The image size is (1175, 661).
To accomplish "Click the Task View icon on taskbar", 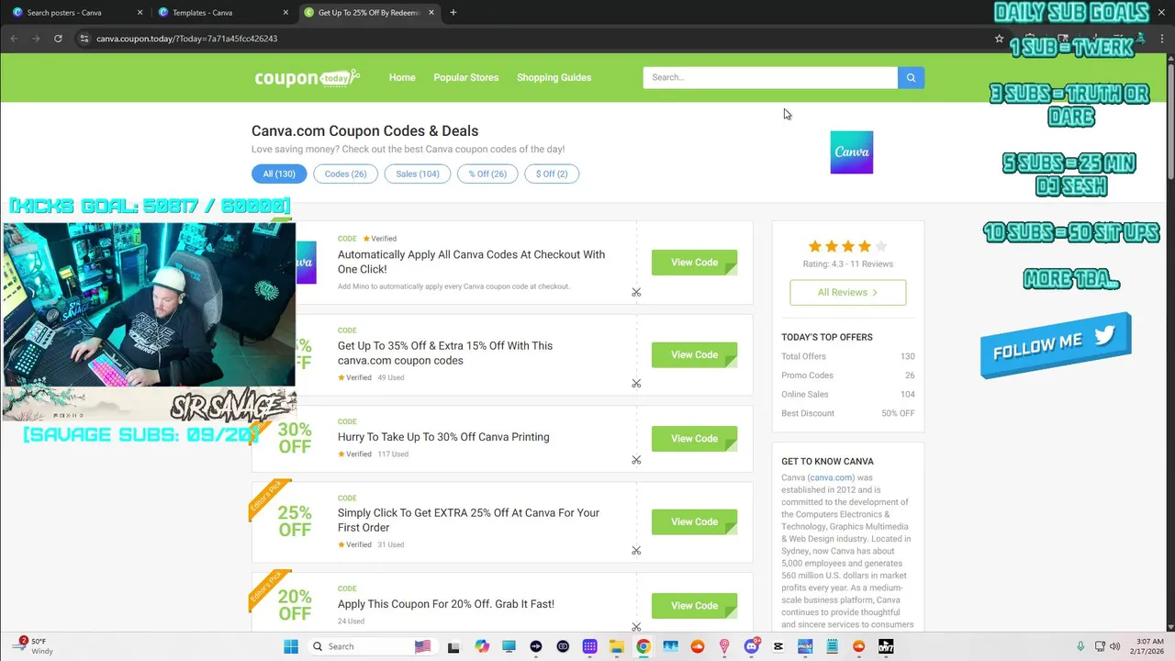I will 454,646.
